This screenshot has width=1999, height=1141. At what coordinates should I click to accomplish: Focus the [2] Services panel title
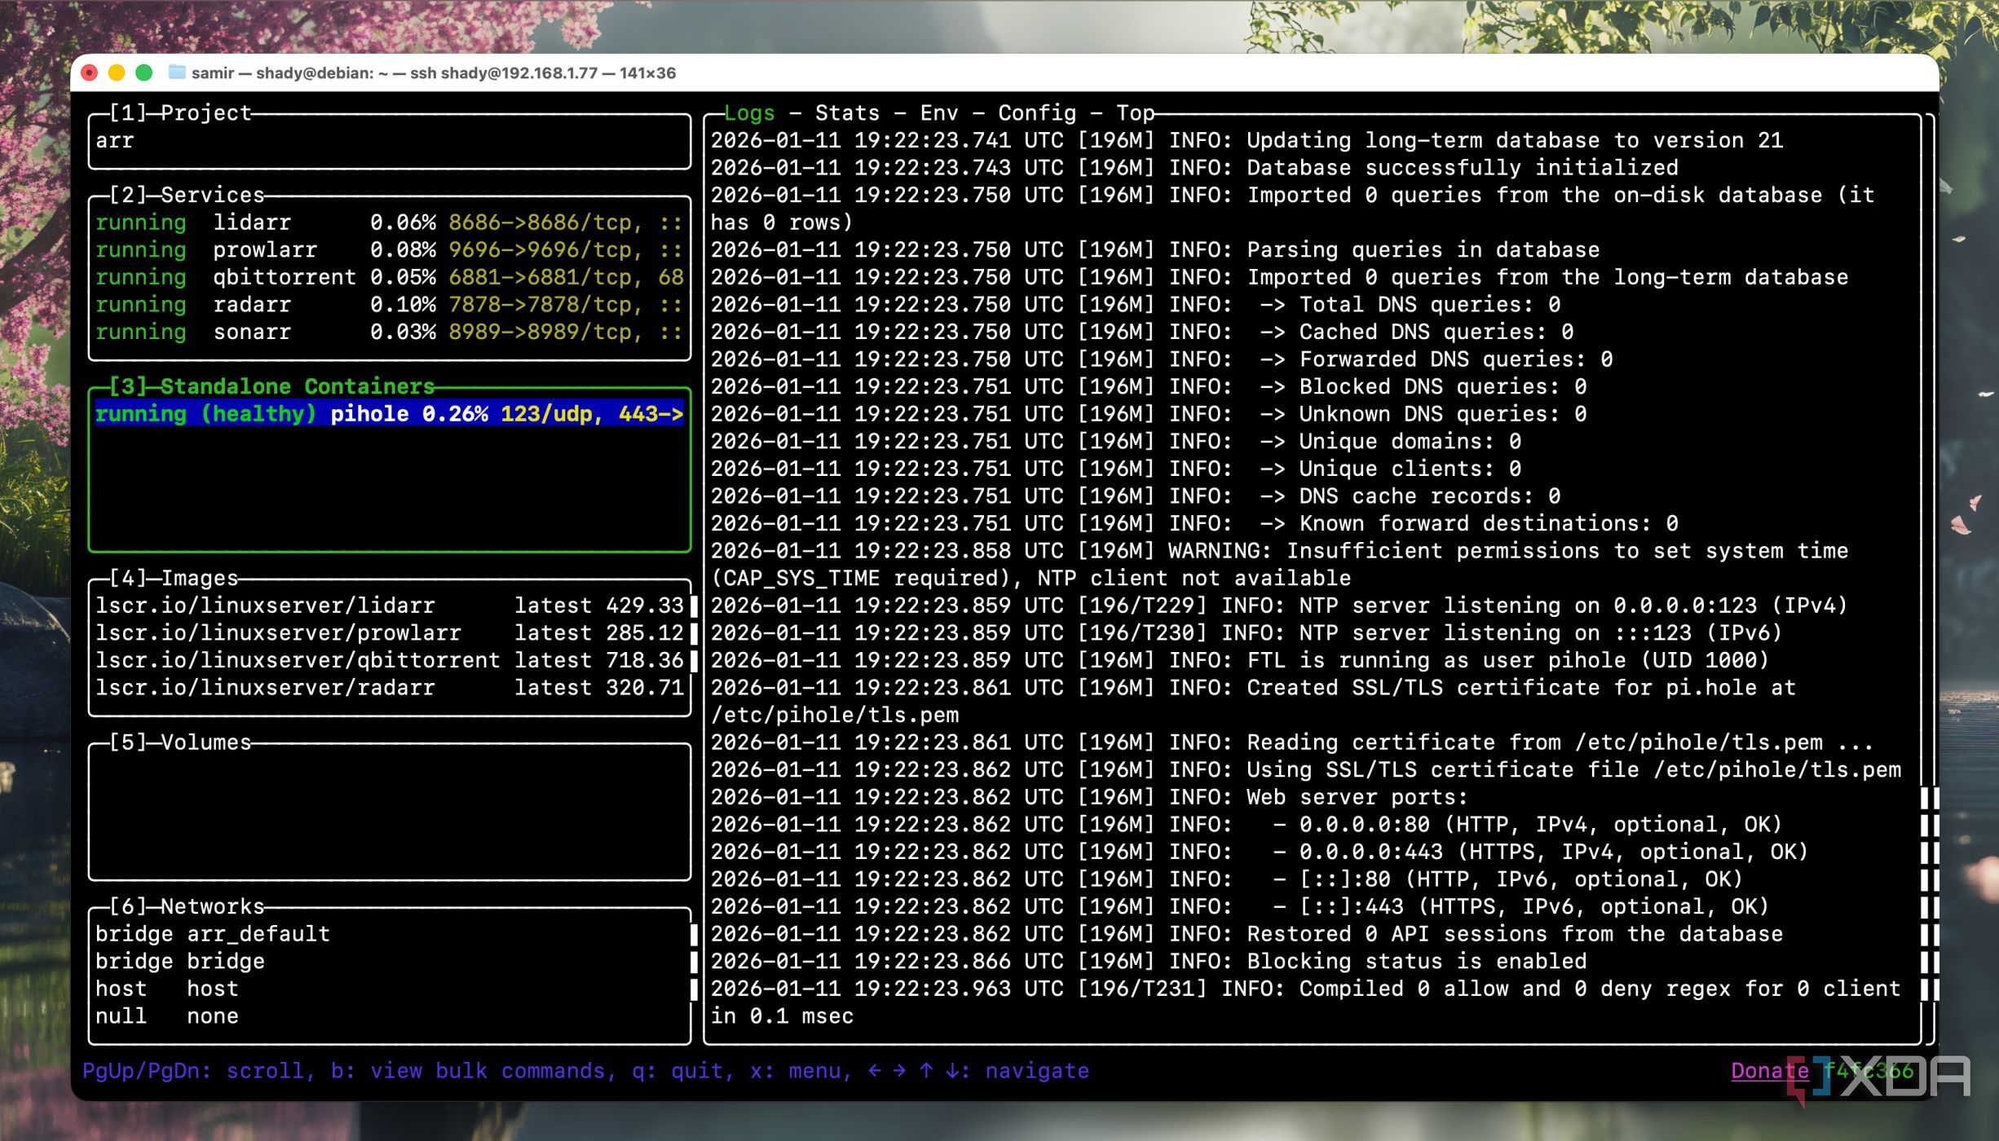coord(187,195)
